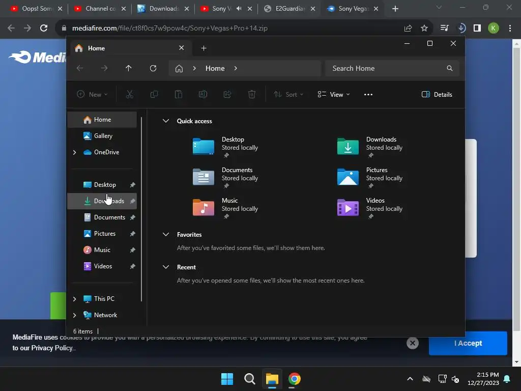Click the Share icon in File Explorer toolbar
Viewport: 521px width, 391px height.
click(x=227, y=94)
